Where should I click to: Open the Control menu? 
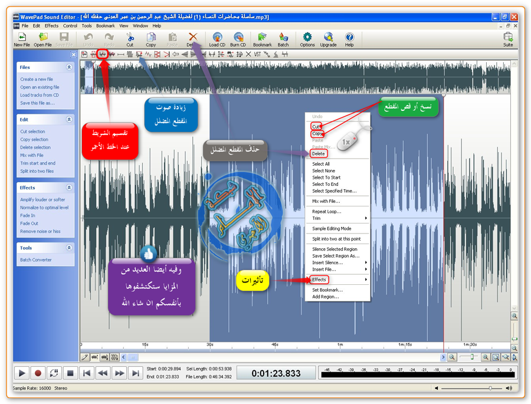(x=70, y=26)
